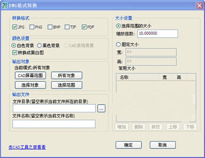Click the 选择范围 button
This screenshot has height=158, width=205.
pos(67,85)
